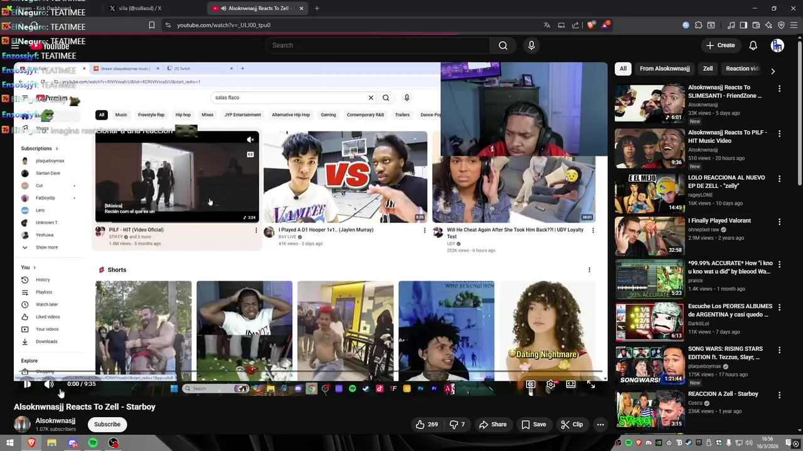Open Brave Shields lion icon
803x451 pixels.
591,25
